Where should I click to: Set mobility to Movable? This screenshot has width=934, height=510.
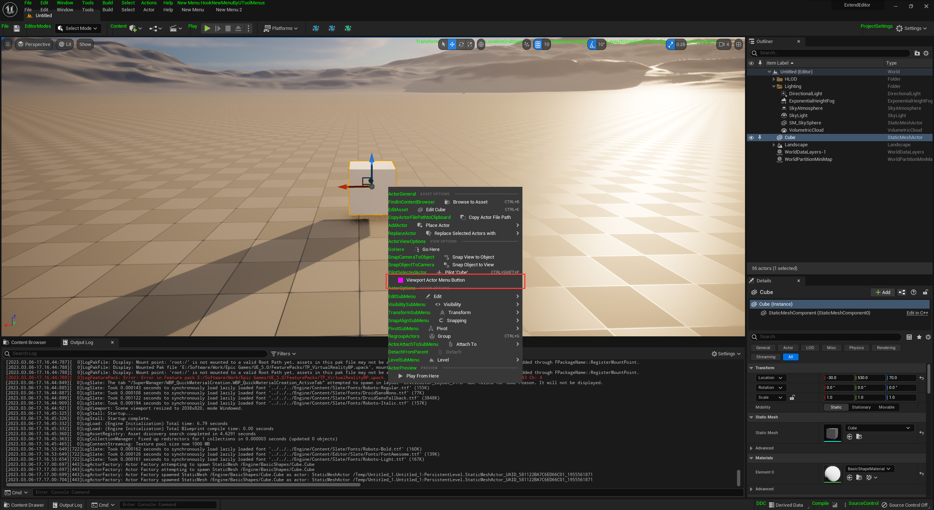pos(886,407)
